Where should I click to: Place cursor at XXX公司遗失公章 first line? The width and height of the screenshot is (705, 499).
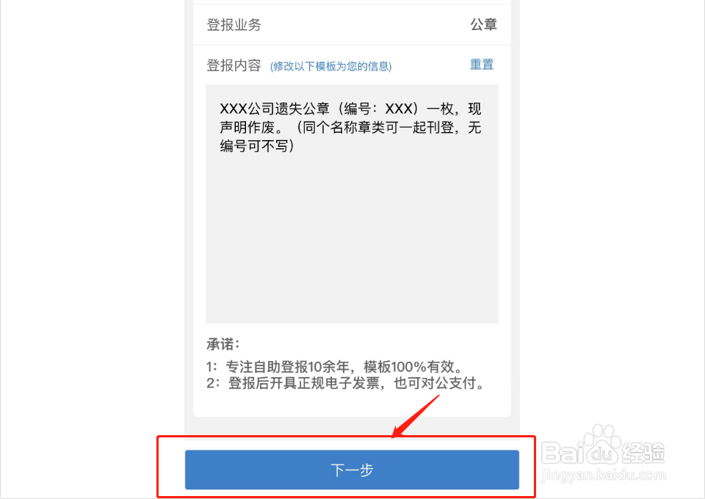pos(350,109)
